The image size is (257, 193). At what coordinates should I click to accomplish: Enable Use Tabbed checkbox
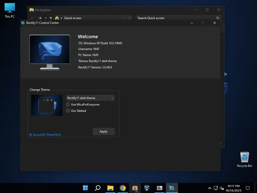pyautogui.click(x=68, y=111)
